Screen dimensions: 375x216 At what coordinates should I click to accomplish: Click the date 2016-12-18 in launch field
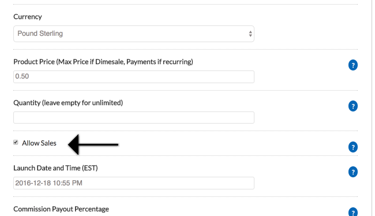pos(33,183)
